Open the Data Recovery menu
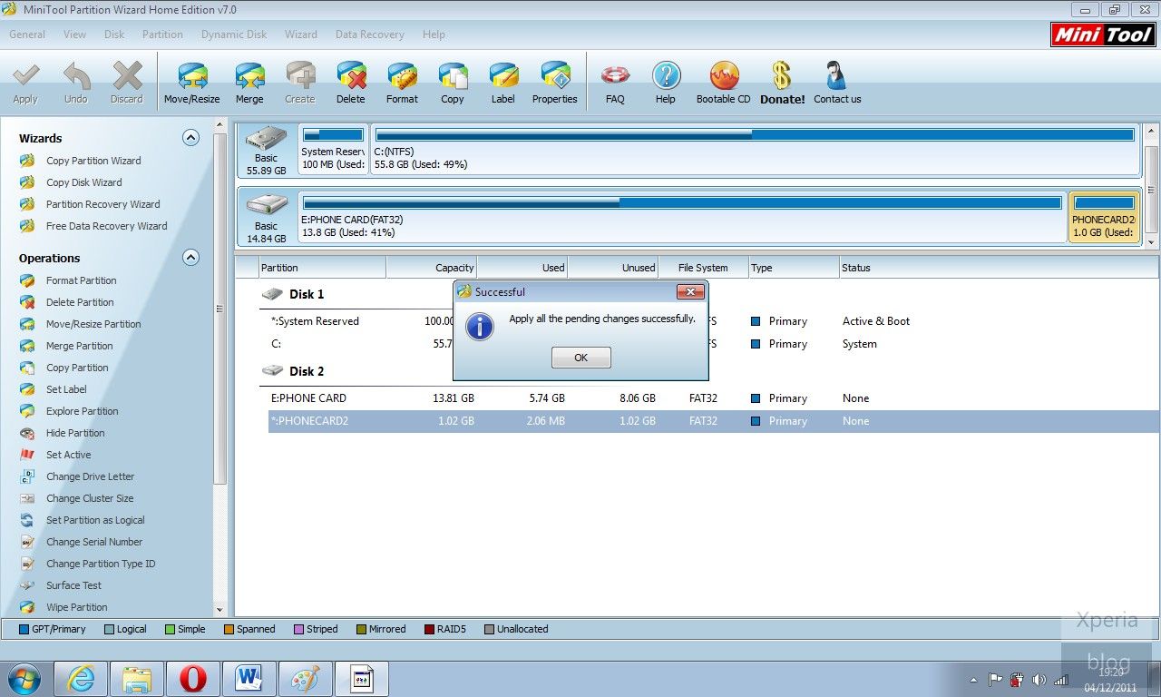1161x697 pixels. [x=369, y=34]
